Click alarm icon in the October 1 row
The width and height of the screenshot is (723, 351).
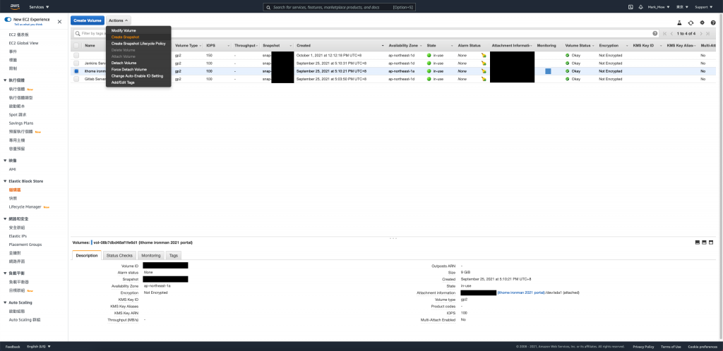[484, 55]
